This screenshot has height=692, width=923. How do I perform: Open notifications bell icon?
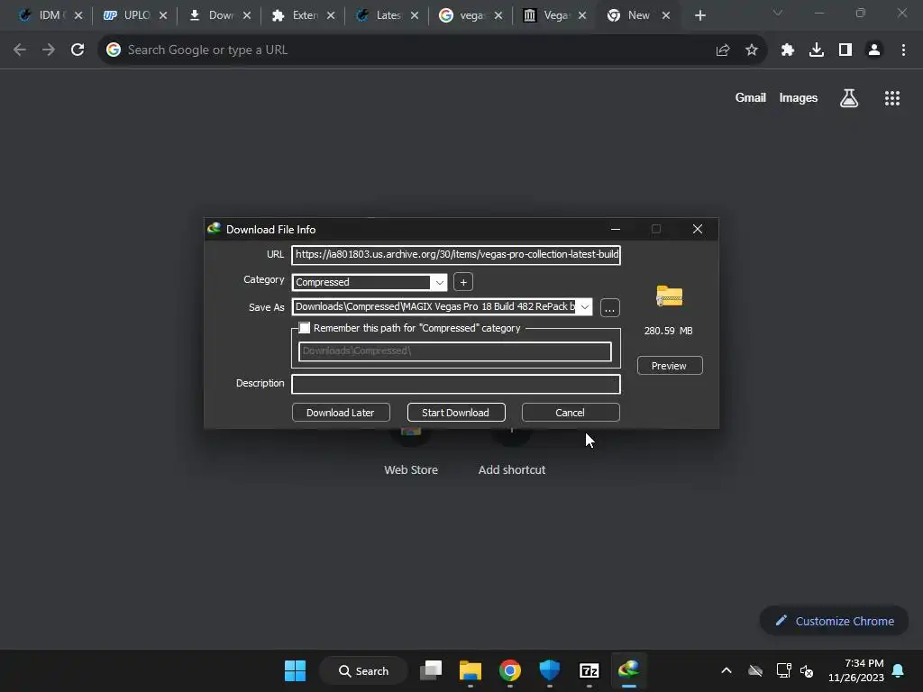tap(899, 670)
